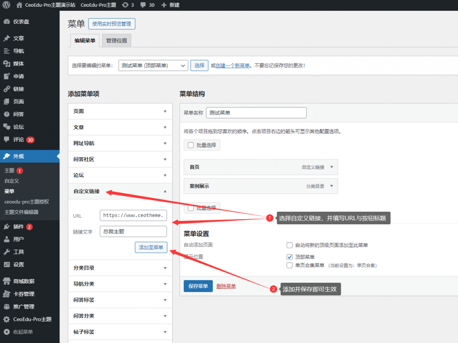
Task: Expand the 分类目录 panel
Action: pos(120,268)
